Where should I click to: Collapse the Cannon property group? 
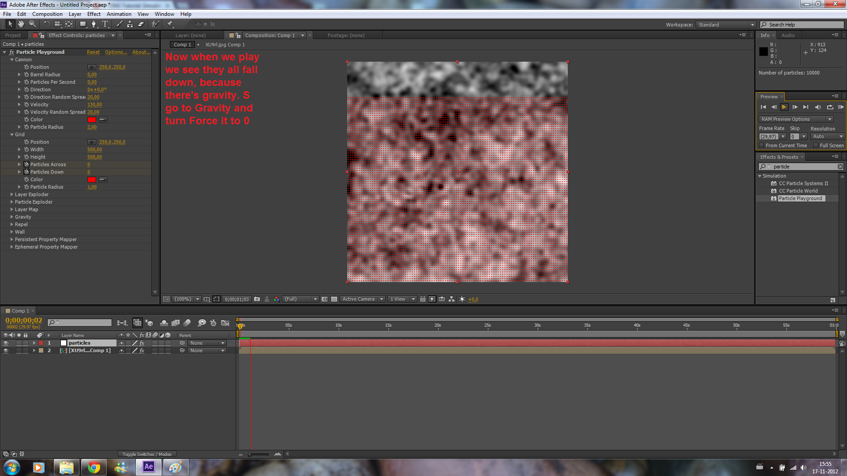[x=12, y=59]
